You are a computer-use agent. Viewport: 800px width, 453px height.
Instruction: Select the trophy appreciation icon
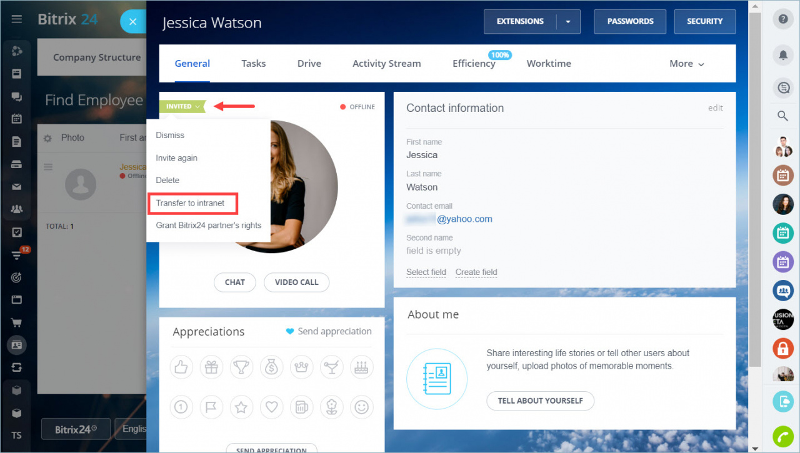pyautogui.click(x=241, y=367)
